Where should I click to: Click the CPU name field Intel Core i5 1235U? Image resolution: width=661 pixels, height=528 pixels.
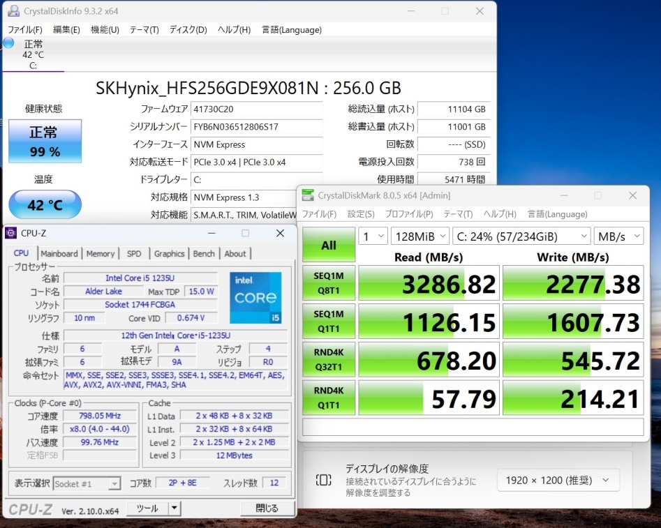[x=140, y=278]
